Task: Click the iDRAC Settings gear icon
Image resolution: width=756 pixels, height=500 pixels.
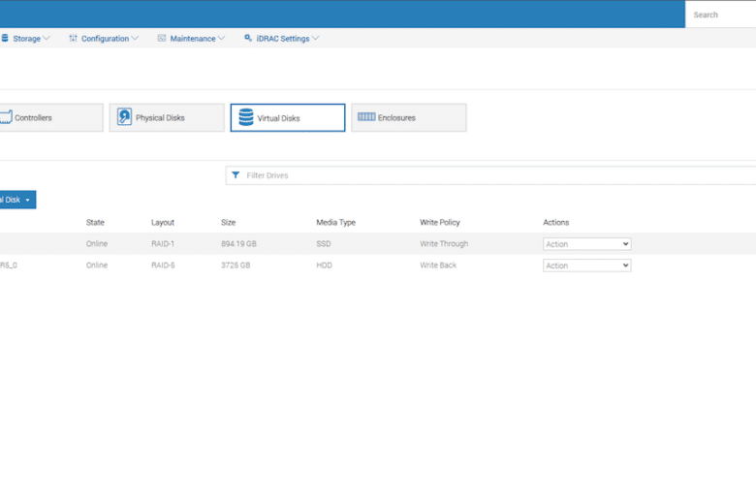Action: coord(248,38)
